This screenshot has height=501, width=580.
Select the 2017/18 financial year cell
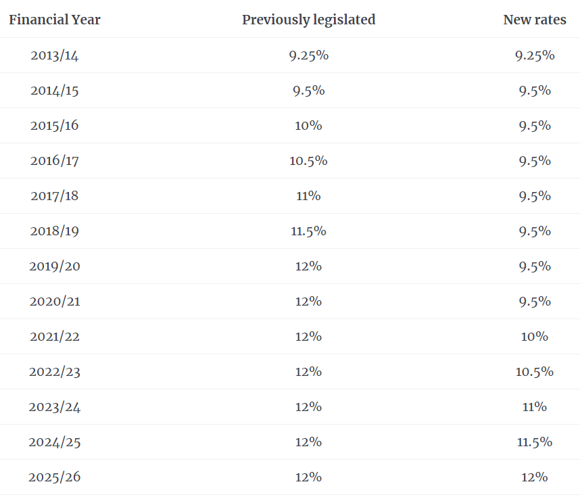[55, 196]
